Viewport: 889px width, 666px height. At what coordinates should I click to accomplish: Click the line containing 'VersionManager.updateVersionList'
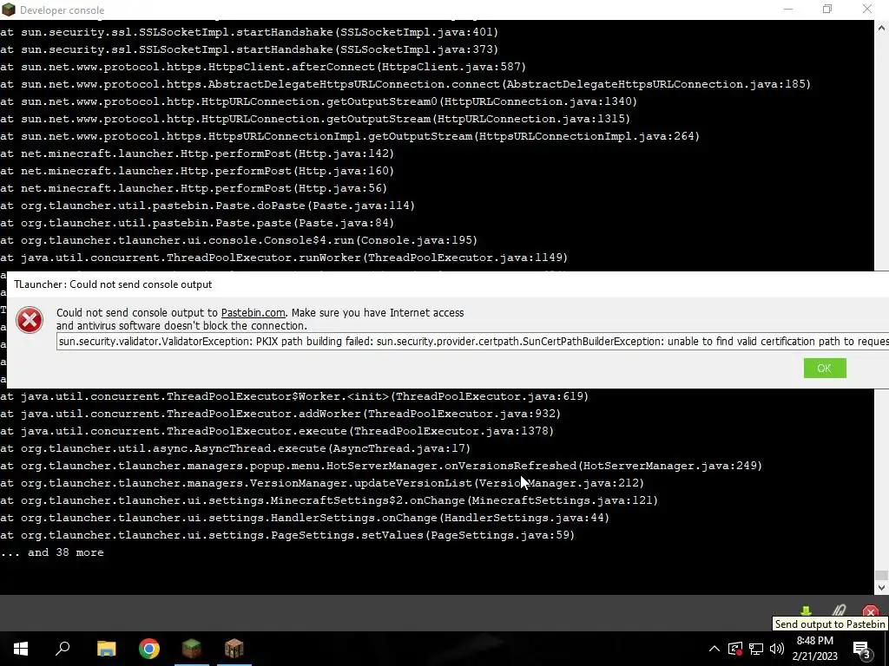(322, 483)
